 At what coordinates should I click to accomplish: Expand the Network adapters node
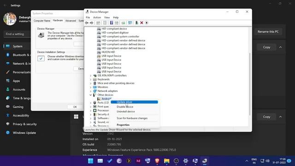pos(90,91)
